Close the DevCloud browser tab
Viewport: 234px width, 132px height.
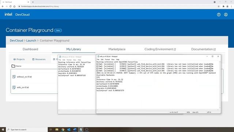coord(28,2)
